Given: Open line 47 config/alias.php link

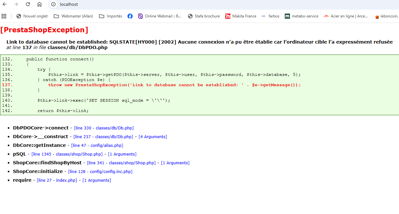Looking at the screenshot, I should [x=97, y=146].
